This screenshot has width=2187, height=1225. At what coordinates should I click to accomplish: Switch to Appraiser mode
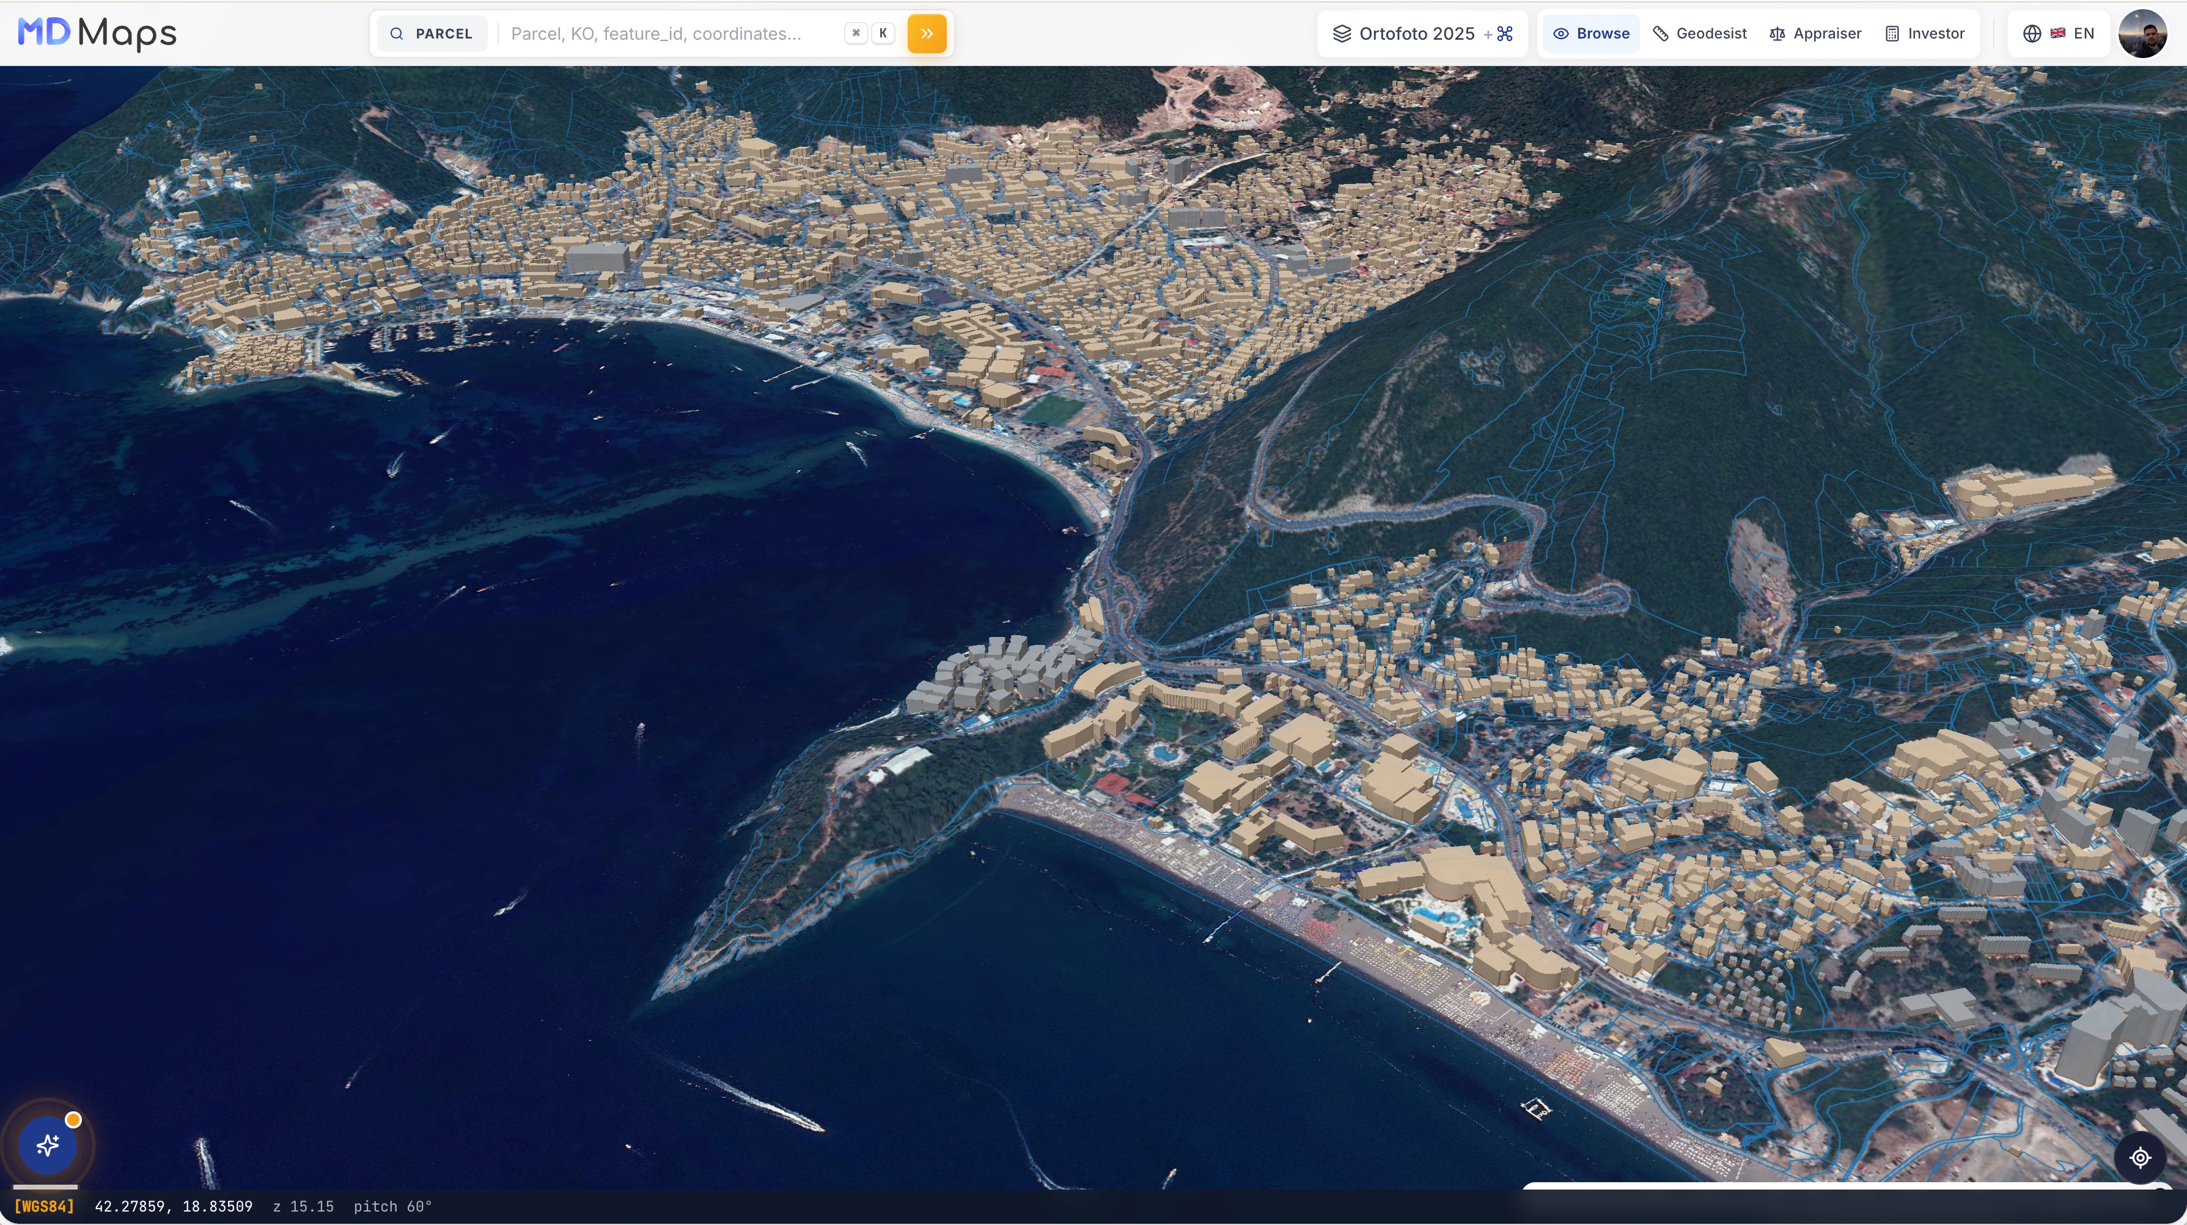click(1815, 34)
